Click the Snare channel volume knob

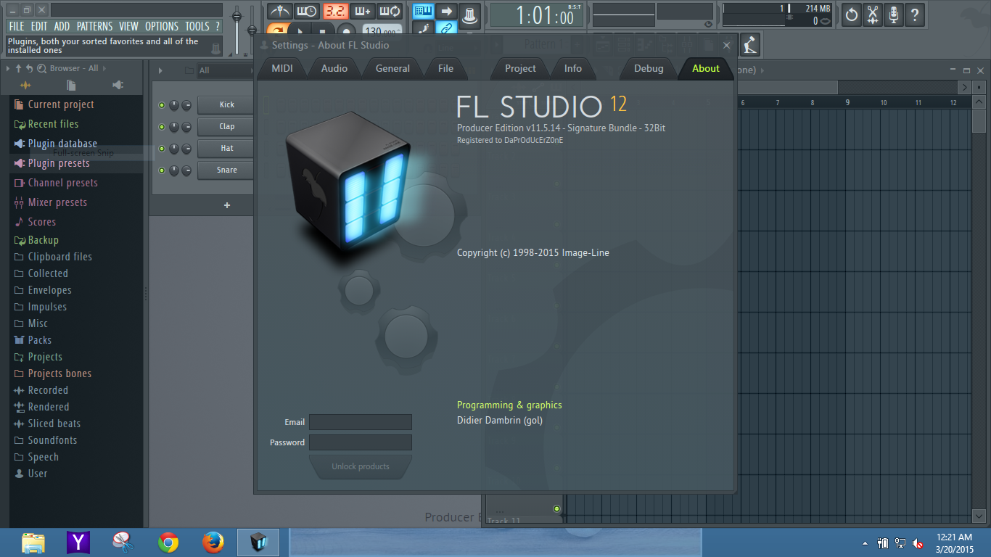click(186, 170)
